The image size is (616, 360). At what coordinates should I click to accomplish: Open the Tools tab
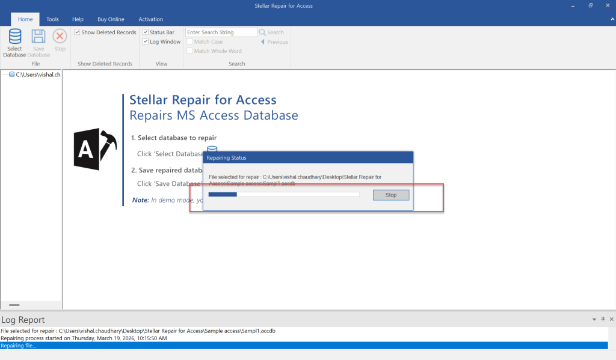pos(53,19)
